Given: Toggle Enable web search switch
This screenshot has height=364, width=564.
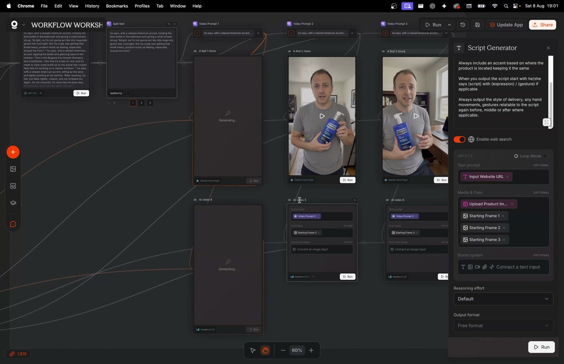Looking at the screenshot, I should [459, 139].
